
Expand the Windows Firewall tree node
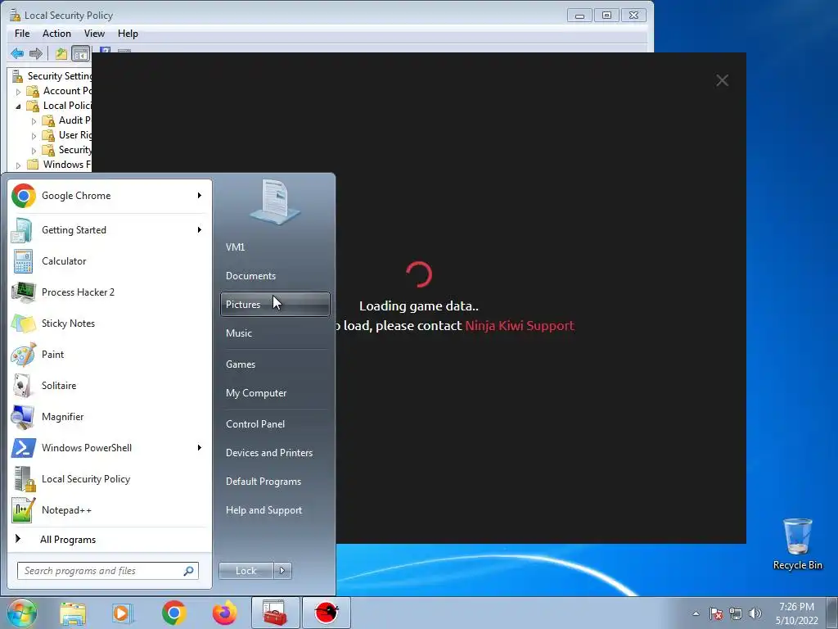[18, 165]
